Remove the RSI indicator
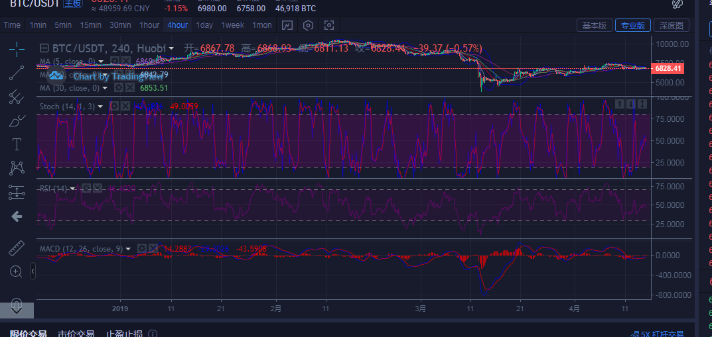The height and width of the screenshot is (337, 712). coord(98,188)
